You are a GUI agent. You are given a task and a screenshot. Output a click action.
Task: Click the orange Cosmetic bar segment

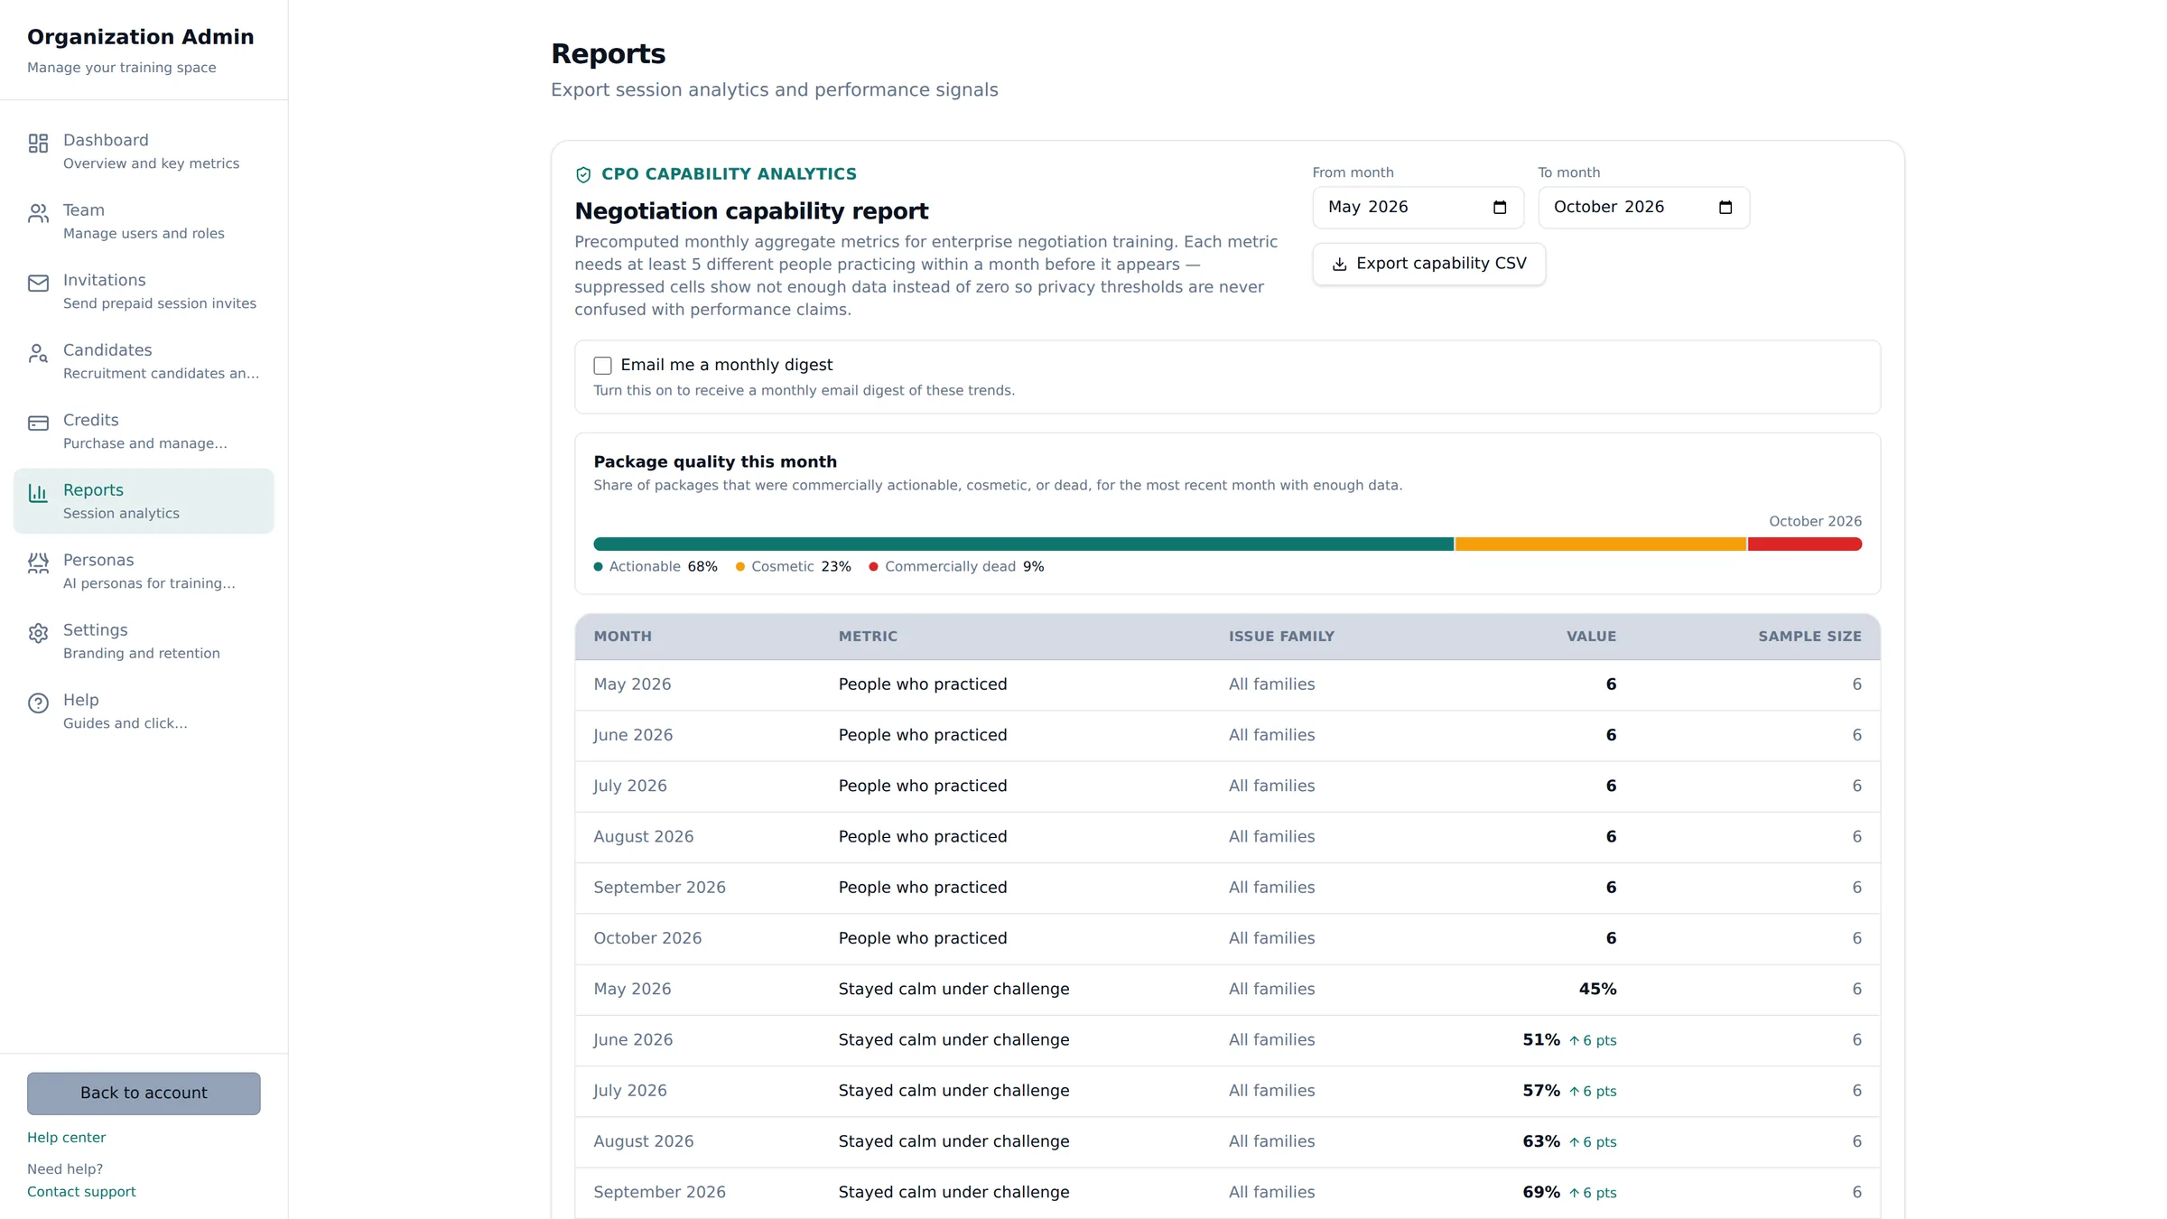click(1601, 544)
